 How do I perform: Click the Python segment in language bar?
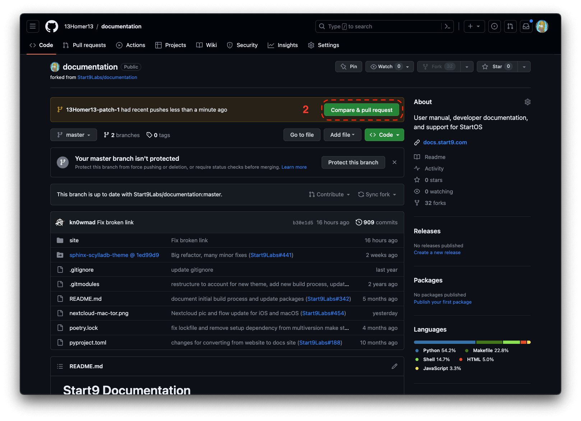444,342
